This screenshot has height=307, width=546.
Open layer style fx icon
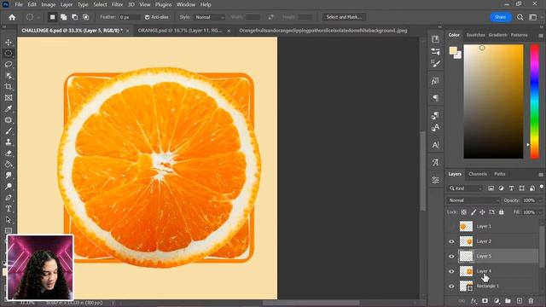[x=473, y=301]
